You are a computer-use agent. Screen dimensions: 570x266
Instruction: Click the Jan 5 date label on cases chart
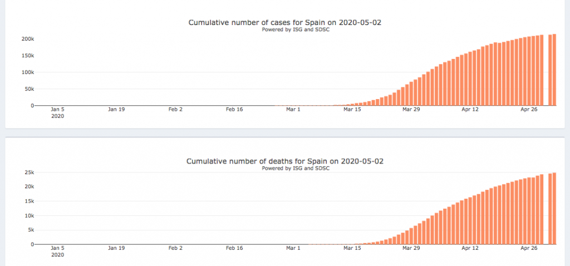point(57,110)
